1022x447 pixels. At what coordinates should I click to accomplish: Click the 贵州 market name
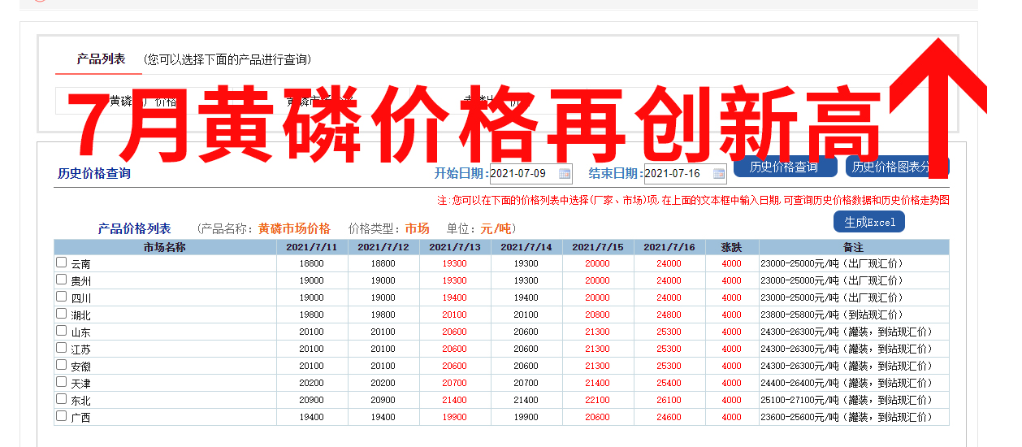pyautogui.click(x=80, y=281)
